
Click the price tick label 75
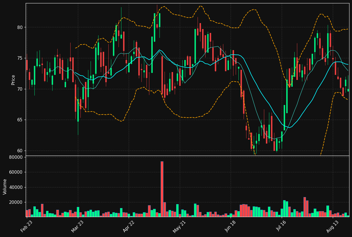(20, 58)
